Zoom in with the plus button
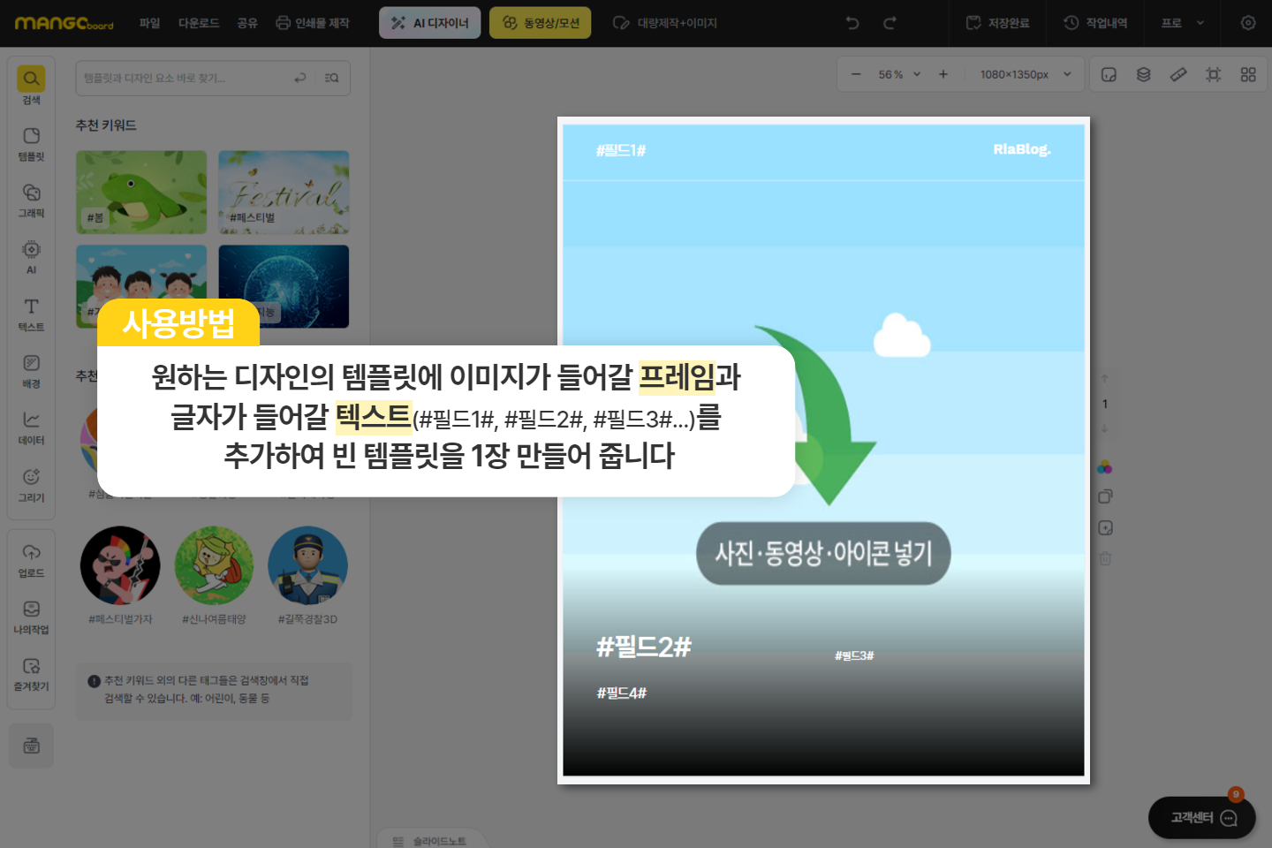 point(943,74)
